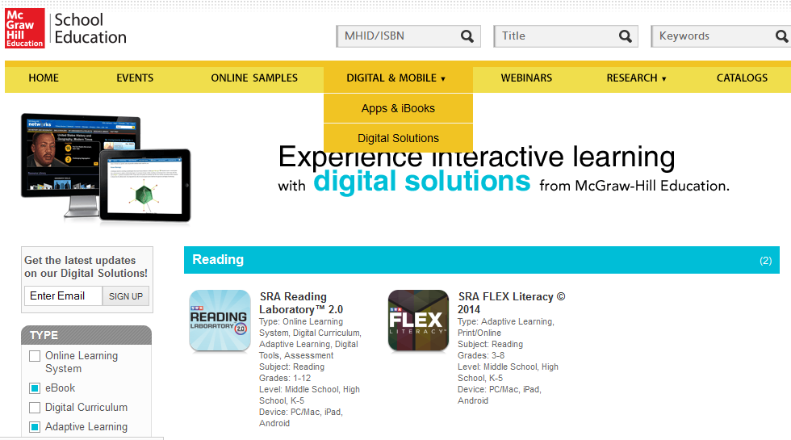Screen dimensions: 791x440
Task: Click the 'Grades: 3-8' text
Action: click(481, 355)
